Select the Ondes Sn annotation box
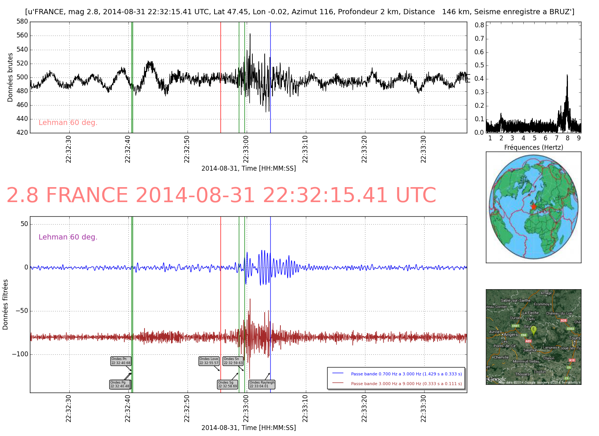The image size is (599, 436). (233, 361)
